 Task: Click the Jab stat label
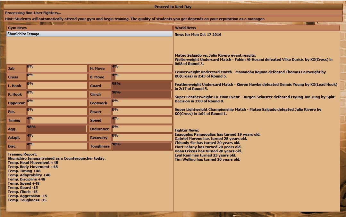pyautogui.click(x=16, y=68)
